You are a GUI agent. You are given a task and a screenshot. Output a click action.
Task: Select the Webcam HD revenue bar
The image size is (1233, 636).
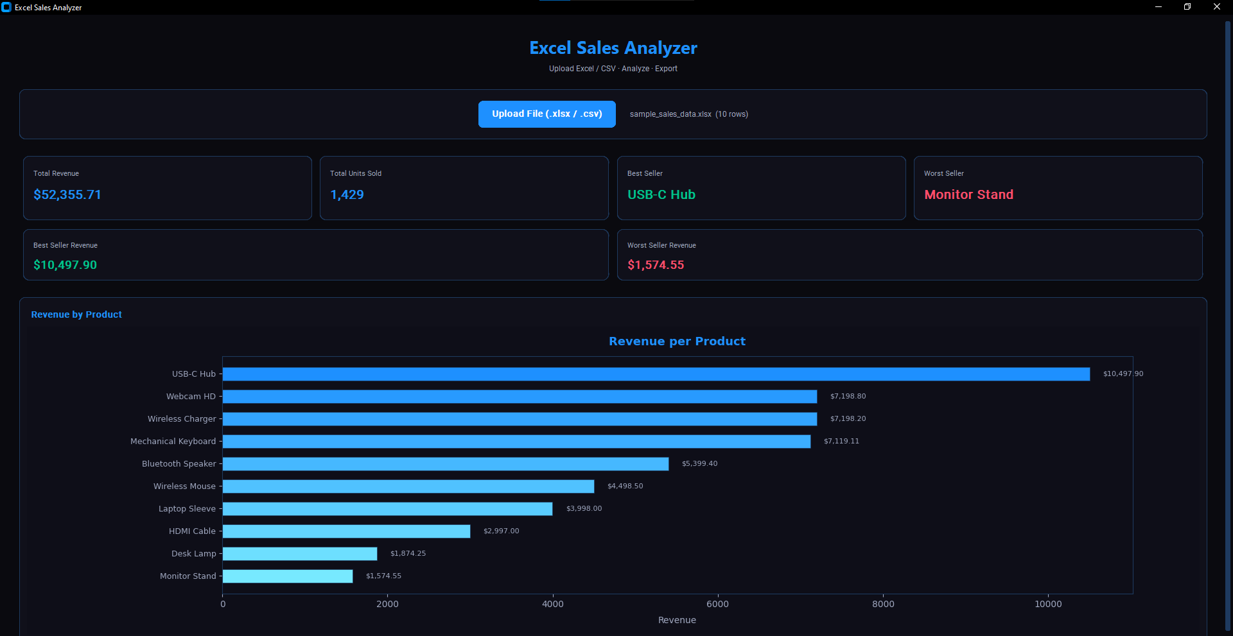tap(520, 397)
